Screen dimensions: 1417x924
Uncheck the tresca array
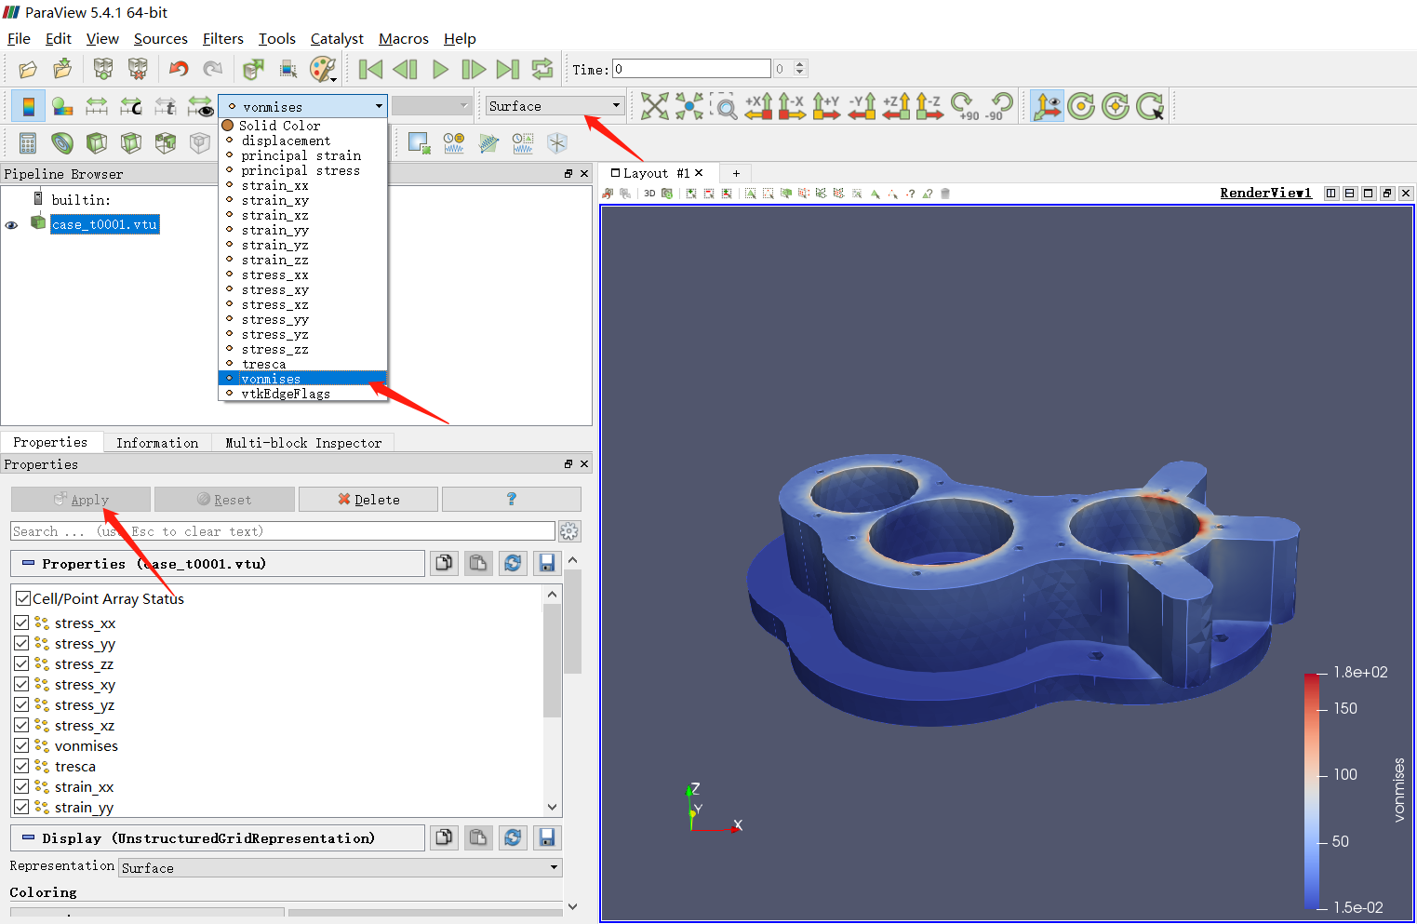(21, 766)
